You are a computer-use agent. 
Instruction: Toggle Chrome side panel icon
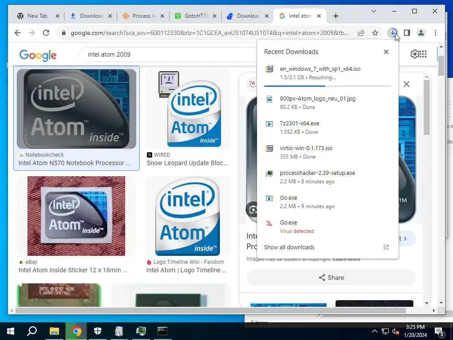click(407, 33)
